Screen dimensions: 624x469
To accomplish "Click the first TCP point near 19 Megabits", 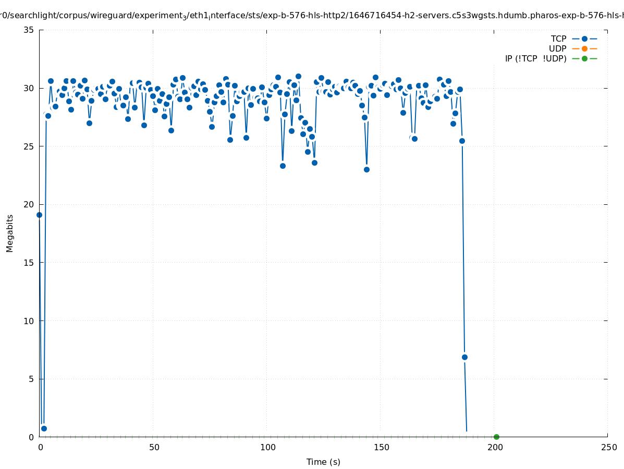I will [x=39, y=215].
